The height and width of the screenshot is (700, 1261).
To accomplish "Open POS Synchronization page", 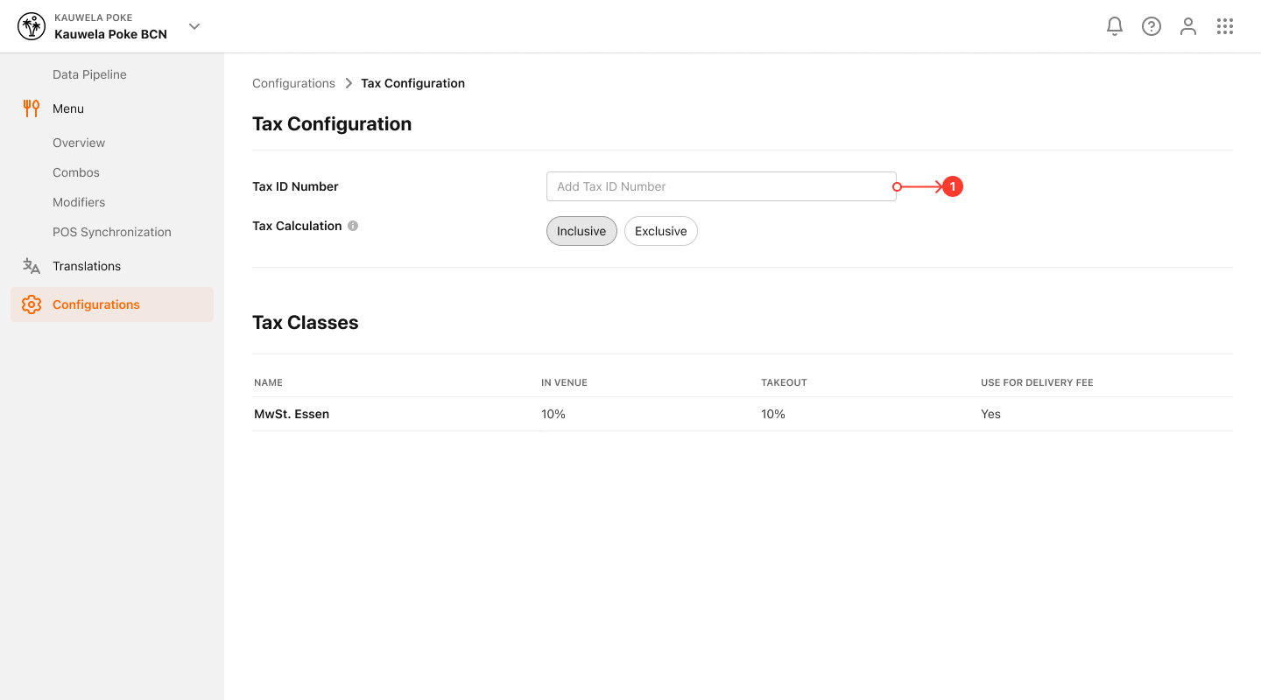I will [x=112, y=232].
